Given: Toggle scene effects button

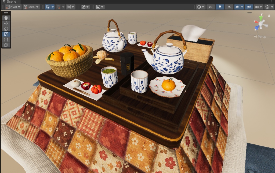Looking at the screenshot, I should pyautogui.click(x=237, y=7).
